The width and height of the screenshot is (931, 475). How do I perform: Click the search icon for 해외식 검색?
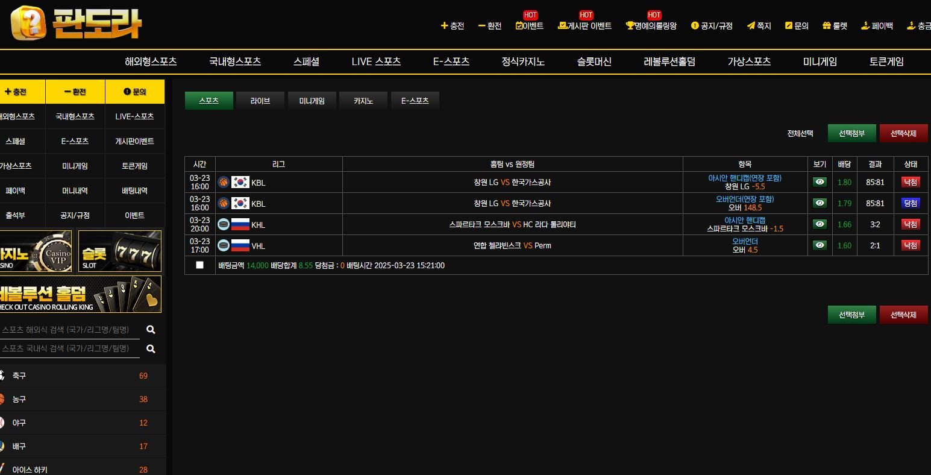151,330
